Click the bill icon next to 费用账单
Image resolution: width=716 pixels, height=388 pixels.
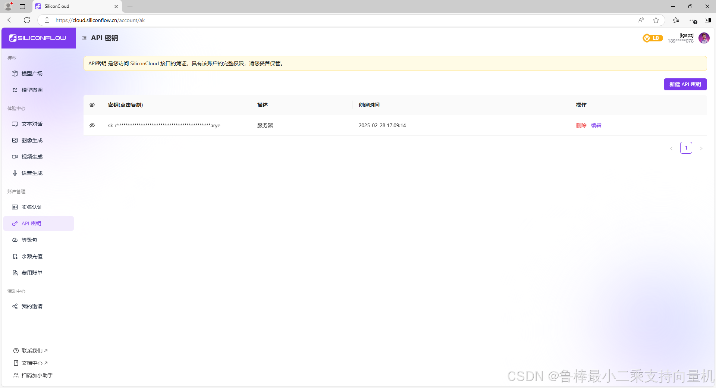tap(15, 273)
